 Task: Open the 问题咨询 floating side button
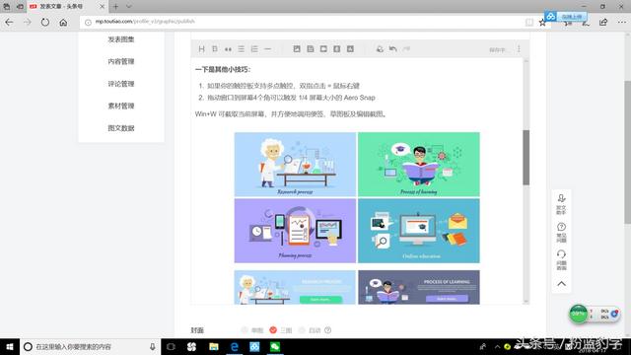click(561, 259)
